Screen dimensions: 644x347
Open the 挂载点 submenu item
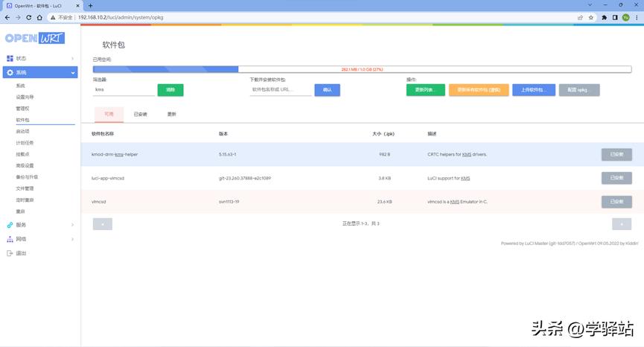(x=22, y=154)
